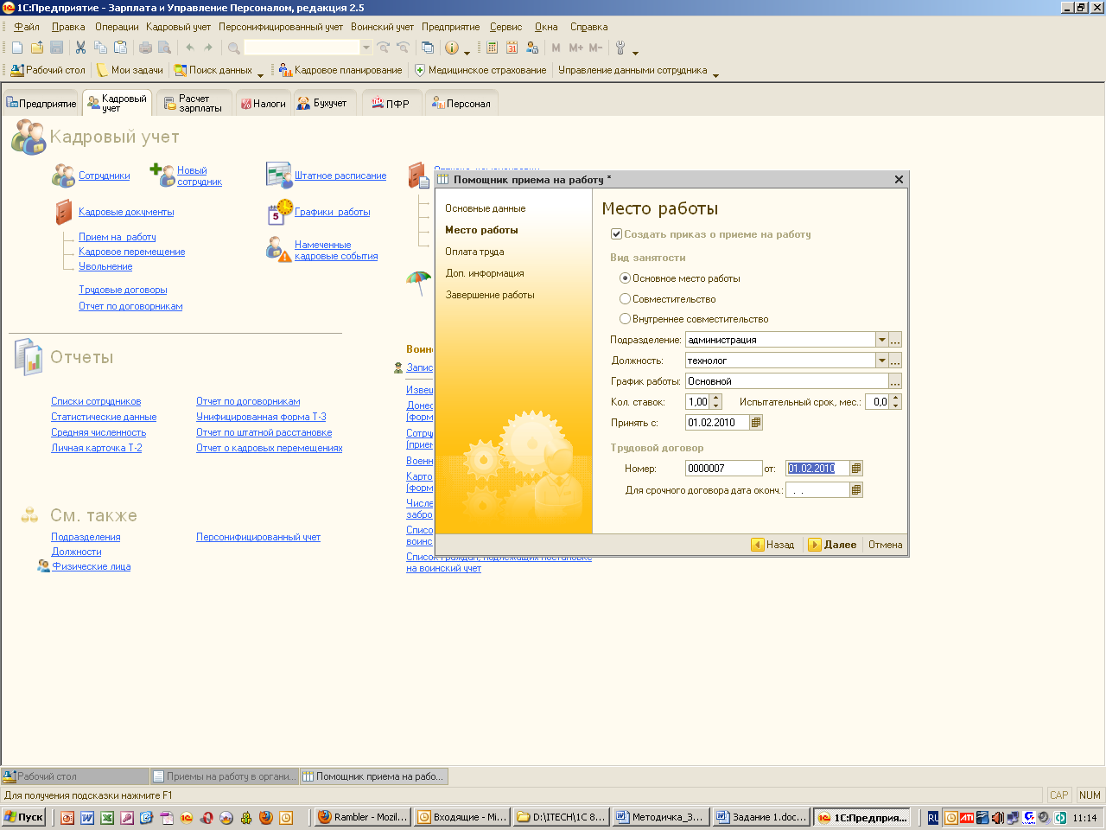Image resolution: width=1106 pixels, height=830 pixels.
Task: Click the Copy toolbar icon
Action: click(x=100, y=48)
